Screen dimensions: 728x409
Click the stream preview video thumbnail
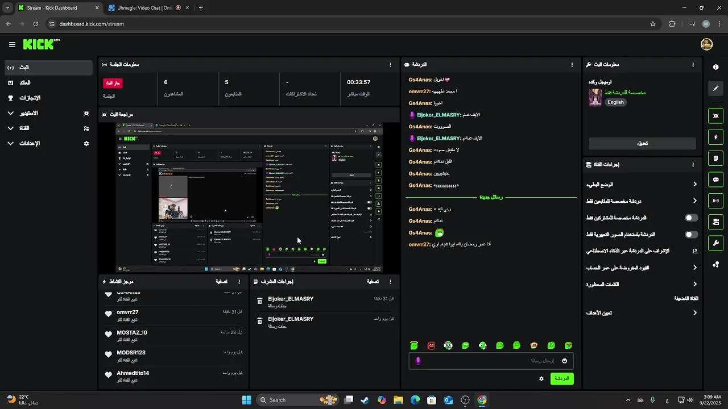click(249, 197)
